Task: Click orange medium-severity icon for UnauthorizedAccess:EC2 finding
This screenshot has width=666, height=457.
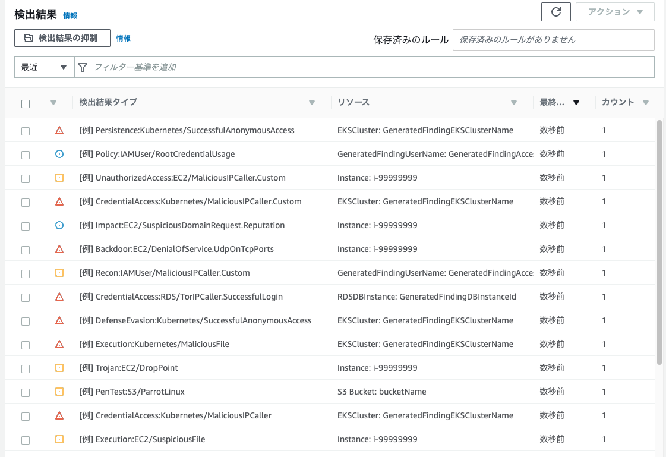Action: point(59,178)
